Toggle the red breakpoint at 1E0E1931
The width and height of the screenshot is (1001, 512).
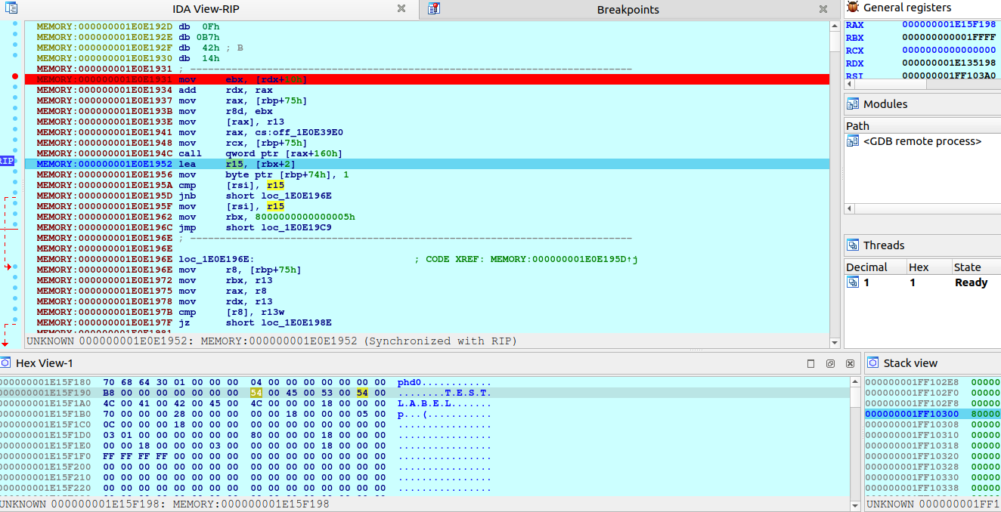(15, 77)
